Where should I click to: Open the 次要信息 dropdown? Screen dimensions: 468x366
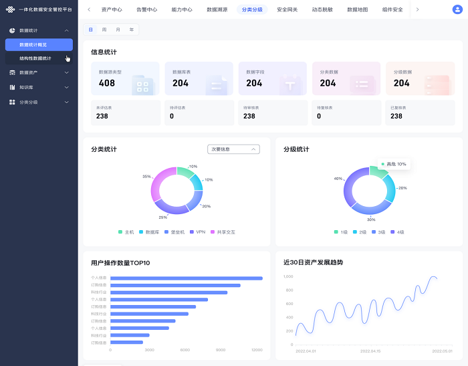(233, 149)
